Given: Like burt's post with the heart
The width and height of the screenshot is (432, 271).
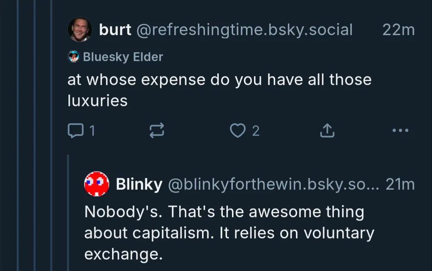Looking at the screenshot, I should tap(237, 131).
